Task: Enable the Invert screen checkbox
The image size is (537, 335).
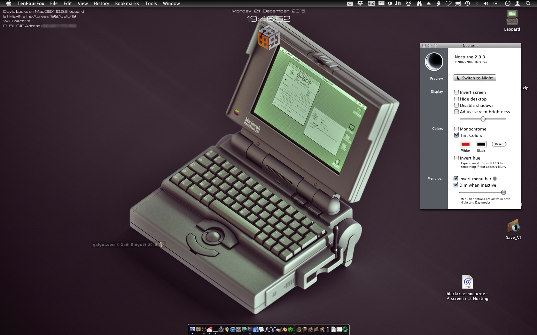Action: coord(456,92)
